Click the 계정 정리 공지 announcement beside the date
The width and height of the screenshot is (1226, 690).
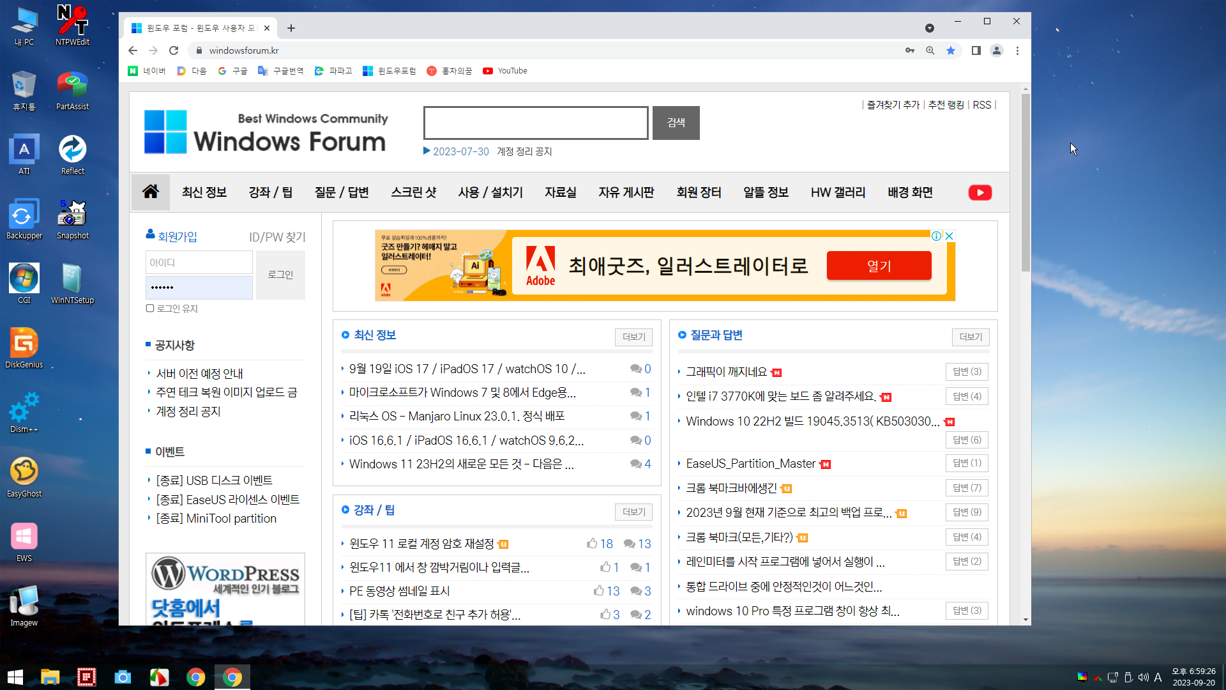524,151
